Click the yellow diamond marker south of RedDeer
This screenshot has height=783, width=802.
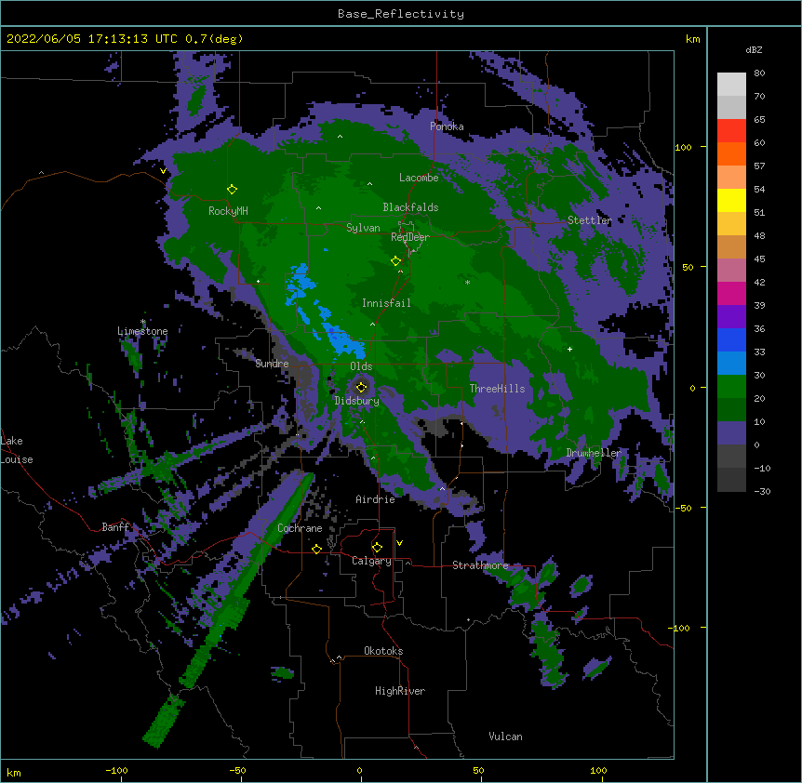tap(395, 261)
